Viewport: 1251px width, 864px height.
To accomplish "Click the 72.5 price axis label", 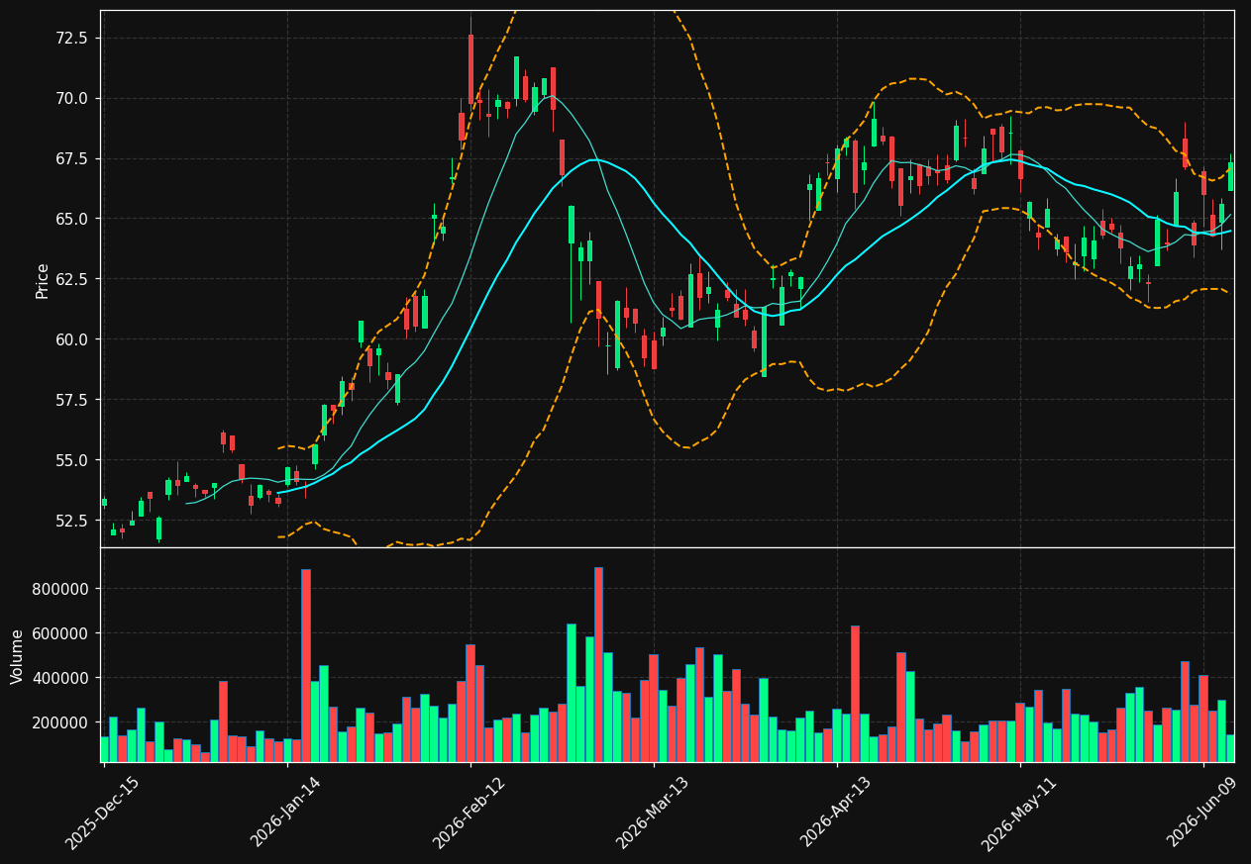I will (72, 38).
